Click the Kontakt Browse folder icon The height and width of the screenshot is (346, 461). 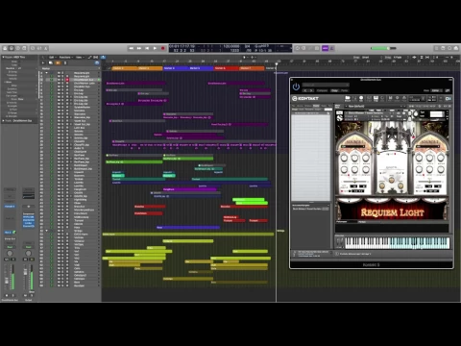point(348,98)
